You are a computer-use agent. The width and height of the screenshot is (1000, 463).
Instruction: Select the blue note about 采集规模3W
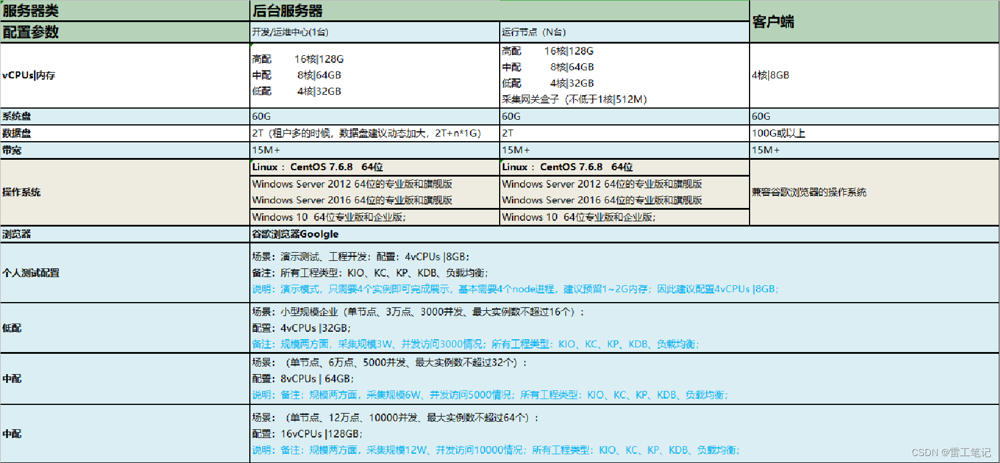point(475,344)
